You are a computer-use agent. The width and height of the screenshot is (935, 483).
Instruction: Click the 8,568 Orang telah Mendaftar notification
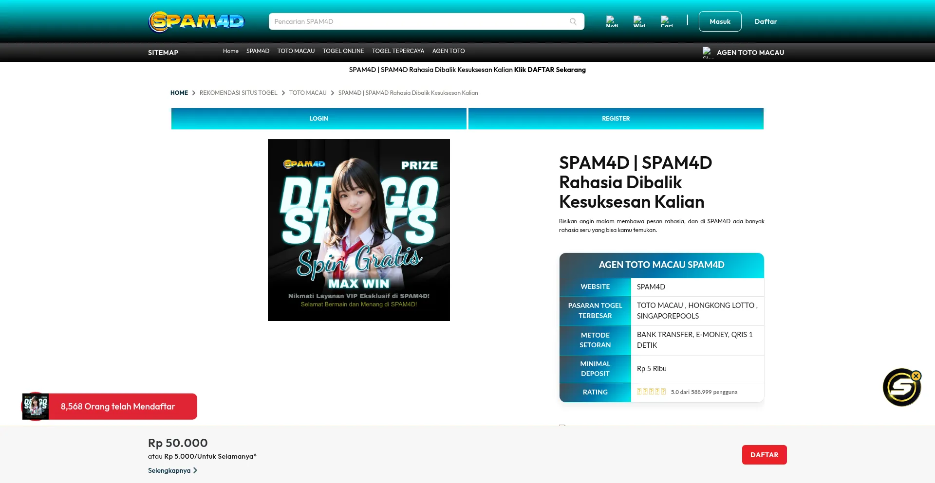(x=110, y=406)
